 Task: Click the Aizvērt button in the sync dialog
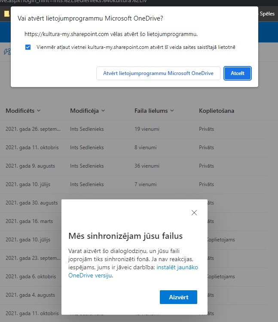[x=178, y=297]
